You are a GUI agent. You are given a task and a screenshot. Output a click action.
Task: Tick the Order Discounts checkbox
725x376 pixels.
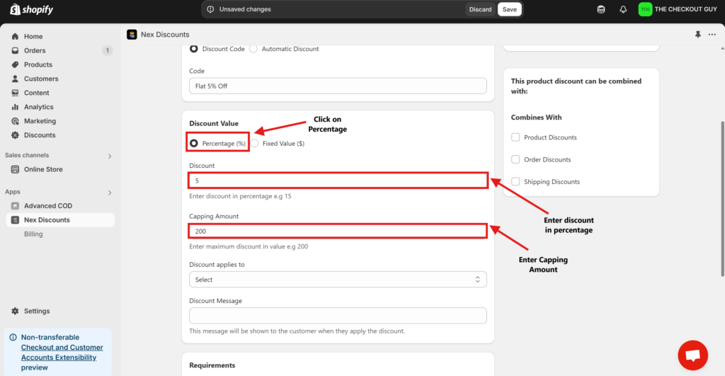(x=516, y=159)
